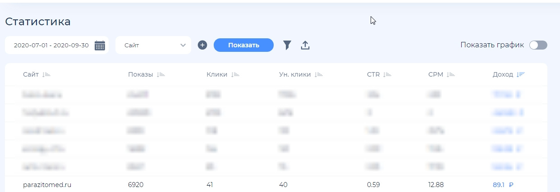
Task: Expand the Сайт grouping dropdown
Action: click(x=153, y=45)
